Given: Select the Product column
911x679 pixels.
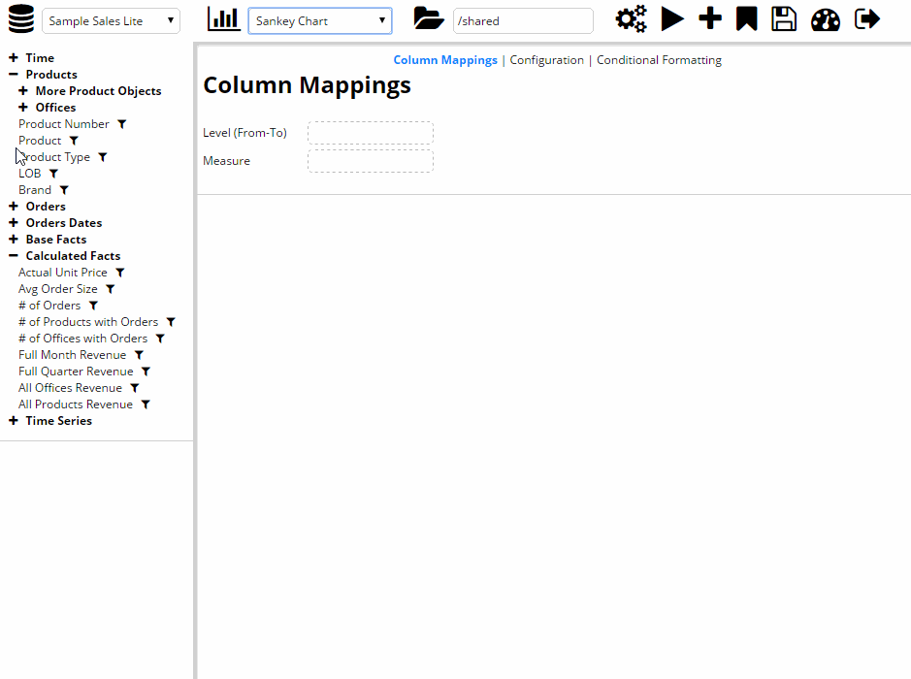Looking at the screenshot, I should (x=40, y=141).
